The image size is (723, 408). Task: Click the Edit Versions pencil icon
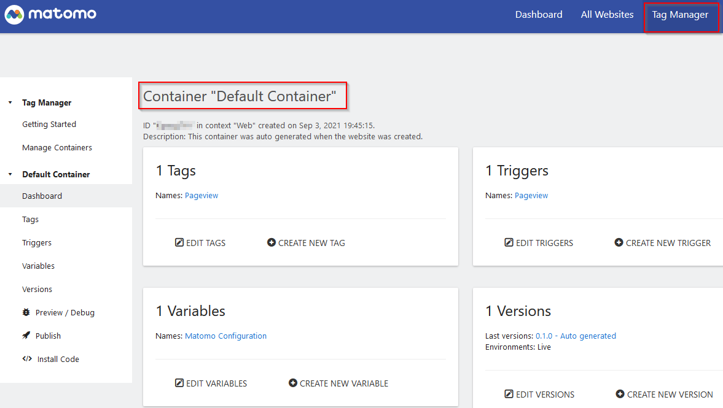click(509, 395)
